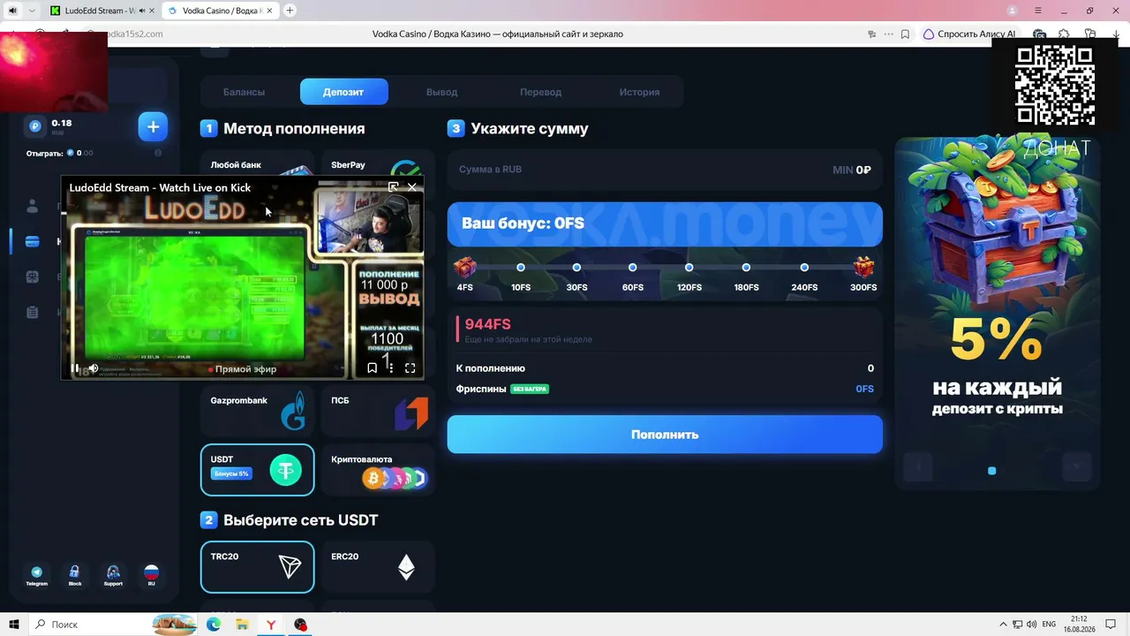Show hidden system tray icons
This screenshot has width=1130, height=636.
coord(1003,625)
